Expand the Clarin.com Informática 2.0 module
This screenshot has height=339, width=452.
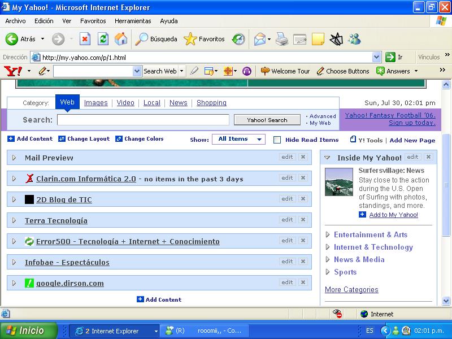click(x=14, y=179)
